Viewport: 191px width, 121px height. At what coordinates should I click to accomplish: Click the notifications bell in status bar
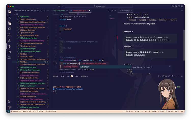coord(182,111)
